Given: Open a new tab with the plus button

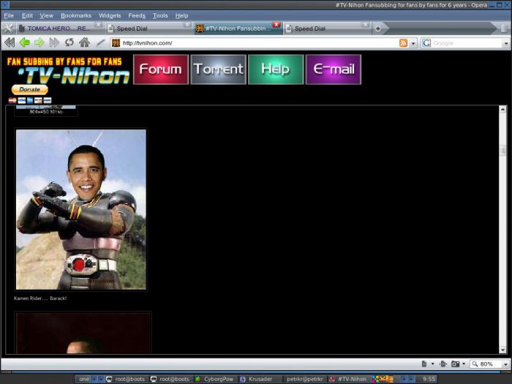Looking at the screenshot, I should (378, 29).
